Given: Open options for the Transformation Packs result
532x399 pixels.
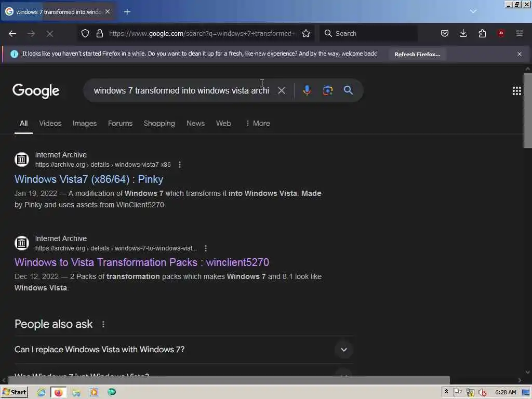Looking at the screenshot, I should coord(206,248).
